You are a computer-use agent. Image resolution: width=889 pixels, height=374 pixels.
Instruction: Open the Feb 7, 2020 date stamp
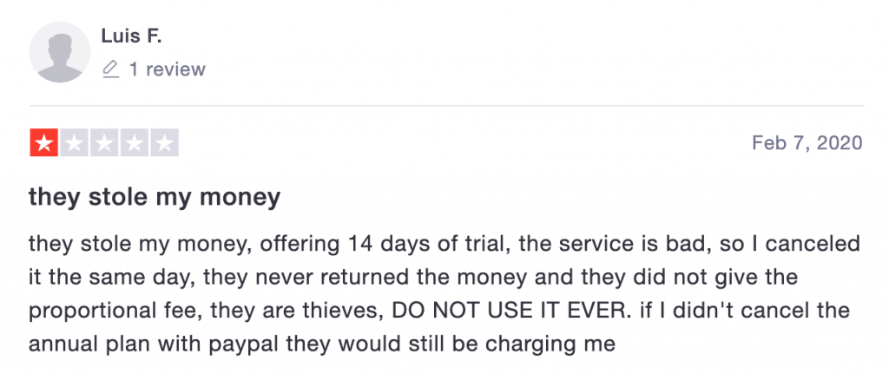coord(807,143)
